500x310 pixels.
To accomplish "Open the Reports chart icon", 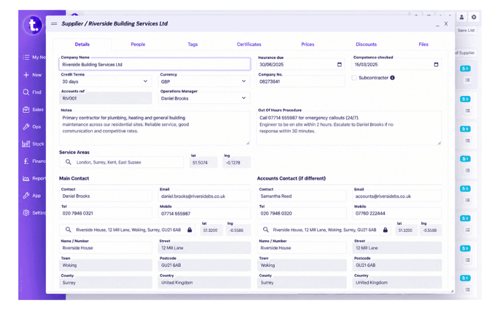I will 26,178.
